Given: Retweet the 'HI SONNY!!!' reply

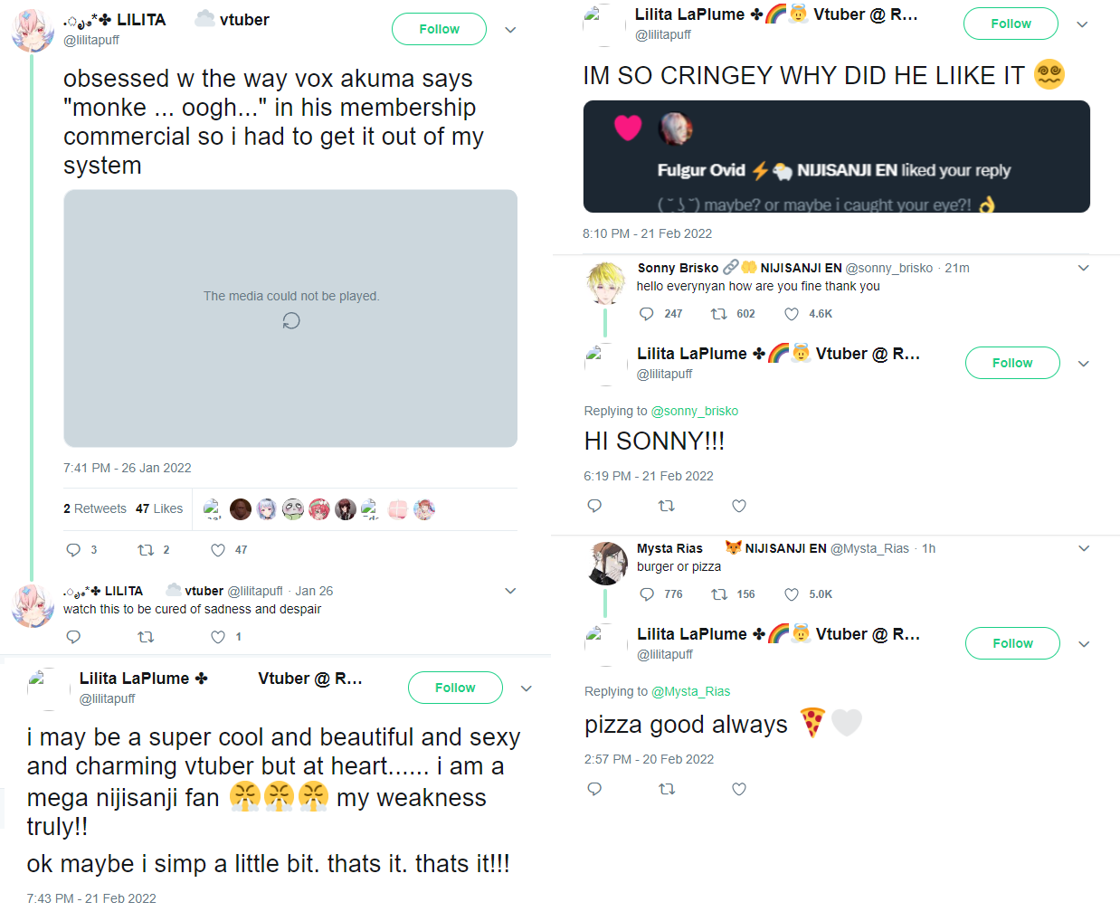Looking at the screenshot, I should pos(667,506).
